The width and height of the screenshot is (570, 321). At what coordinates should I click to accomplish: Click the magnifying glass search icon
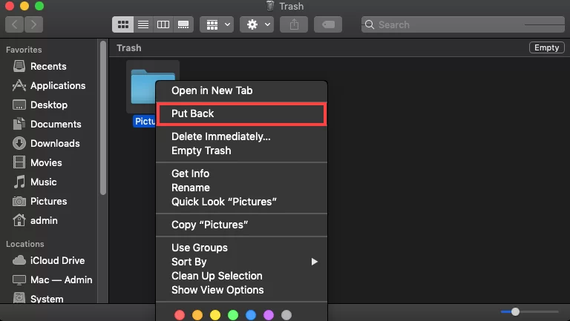pos(370,24)
